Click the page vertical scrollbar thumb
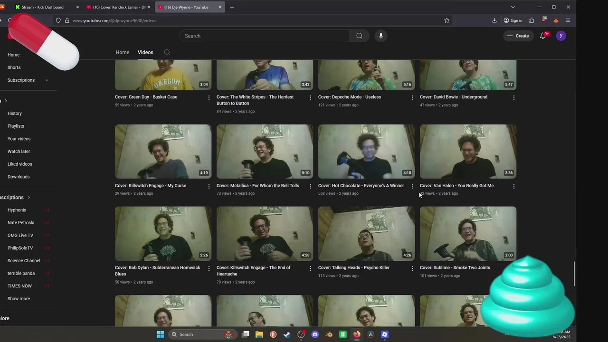This screenshot has width=608, height=342. pyautogui.click(x=574, y=274)
